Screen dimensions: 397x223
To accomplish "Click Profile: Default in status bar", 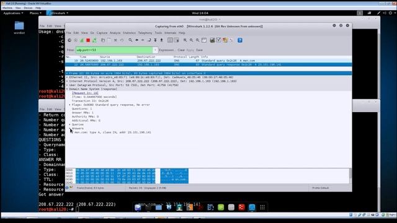I will (x=321, y=188).
